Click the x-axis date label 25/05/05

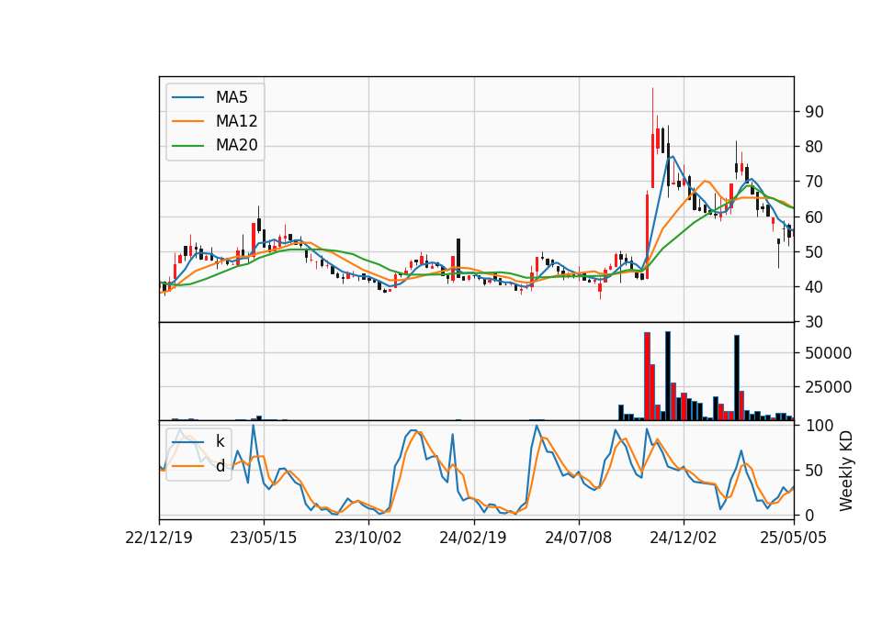(794, 538)
